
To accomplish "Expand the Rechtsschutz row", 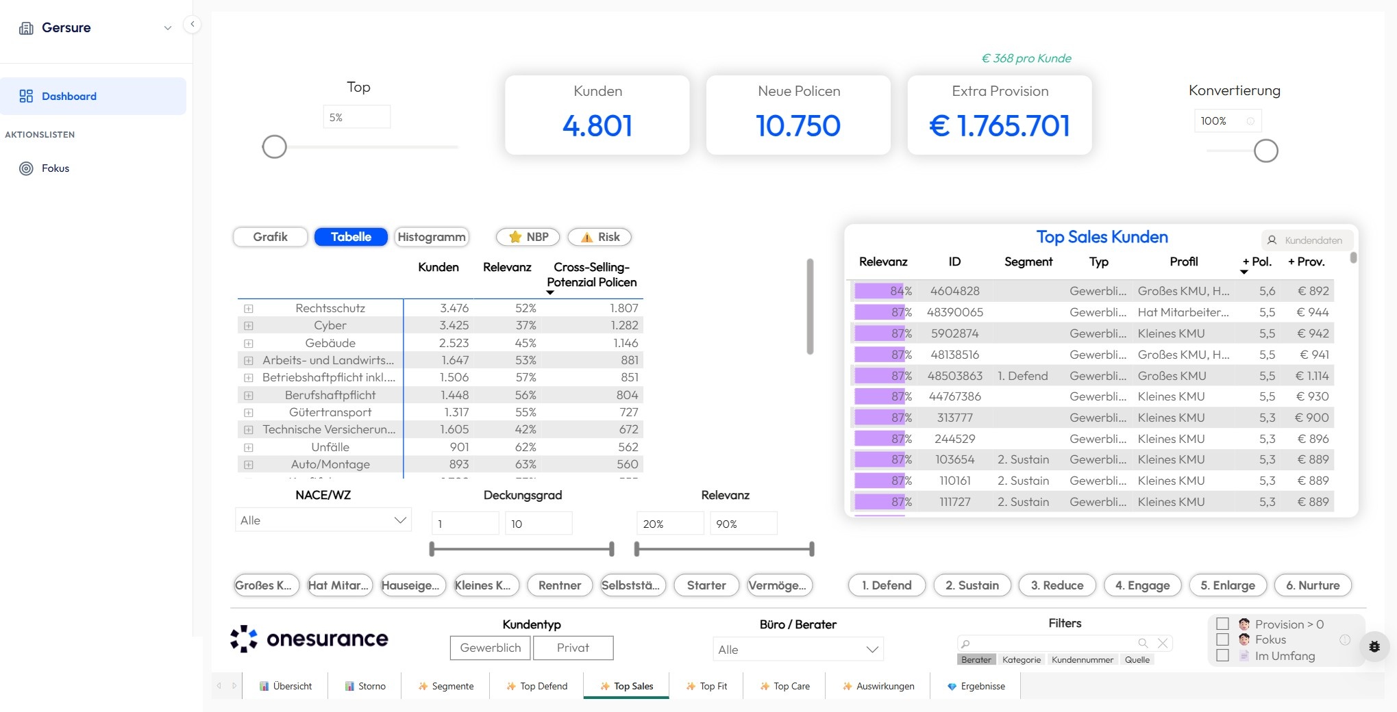I will (x=248, y=308).
